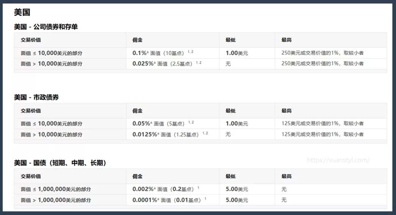396x215 pixels.
Task: Click "5.00美元" minimum in the 0.0001% row
Action: (x=236, y=200)
